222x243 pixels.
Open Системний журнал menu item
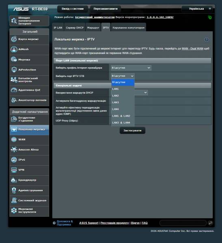[29, 200]
